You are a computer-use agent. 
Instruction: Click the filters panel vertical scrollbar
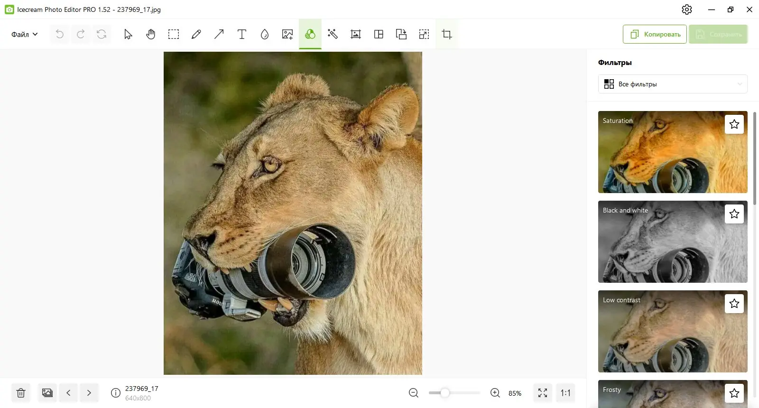point(754,158)
